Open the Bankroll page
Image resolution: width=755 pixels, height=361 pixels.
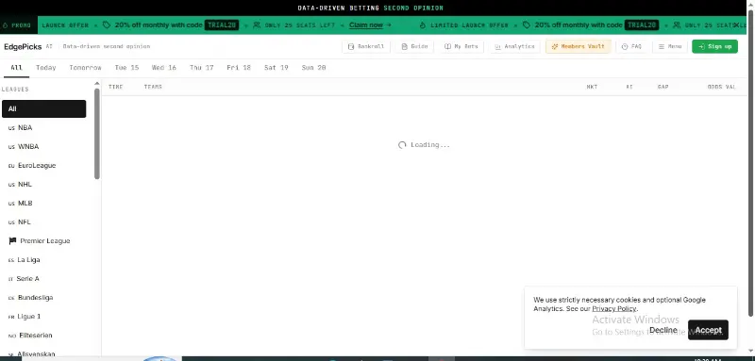pos(366,46)
